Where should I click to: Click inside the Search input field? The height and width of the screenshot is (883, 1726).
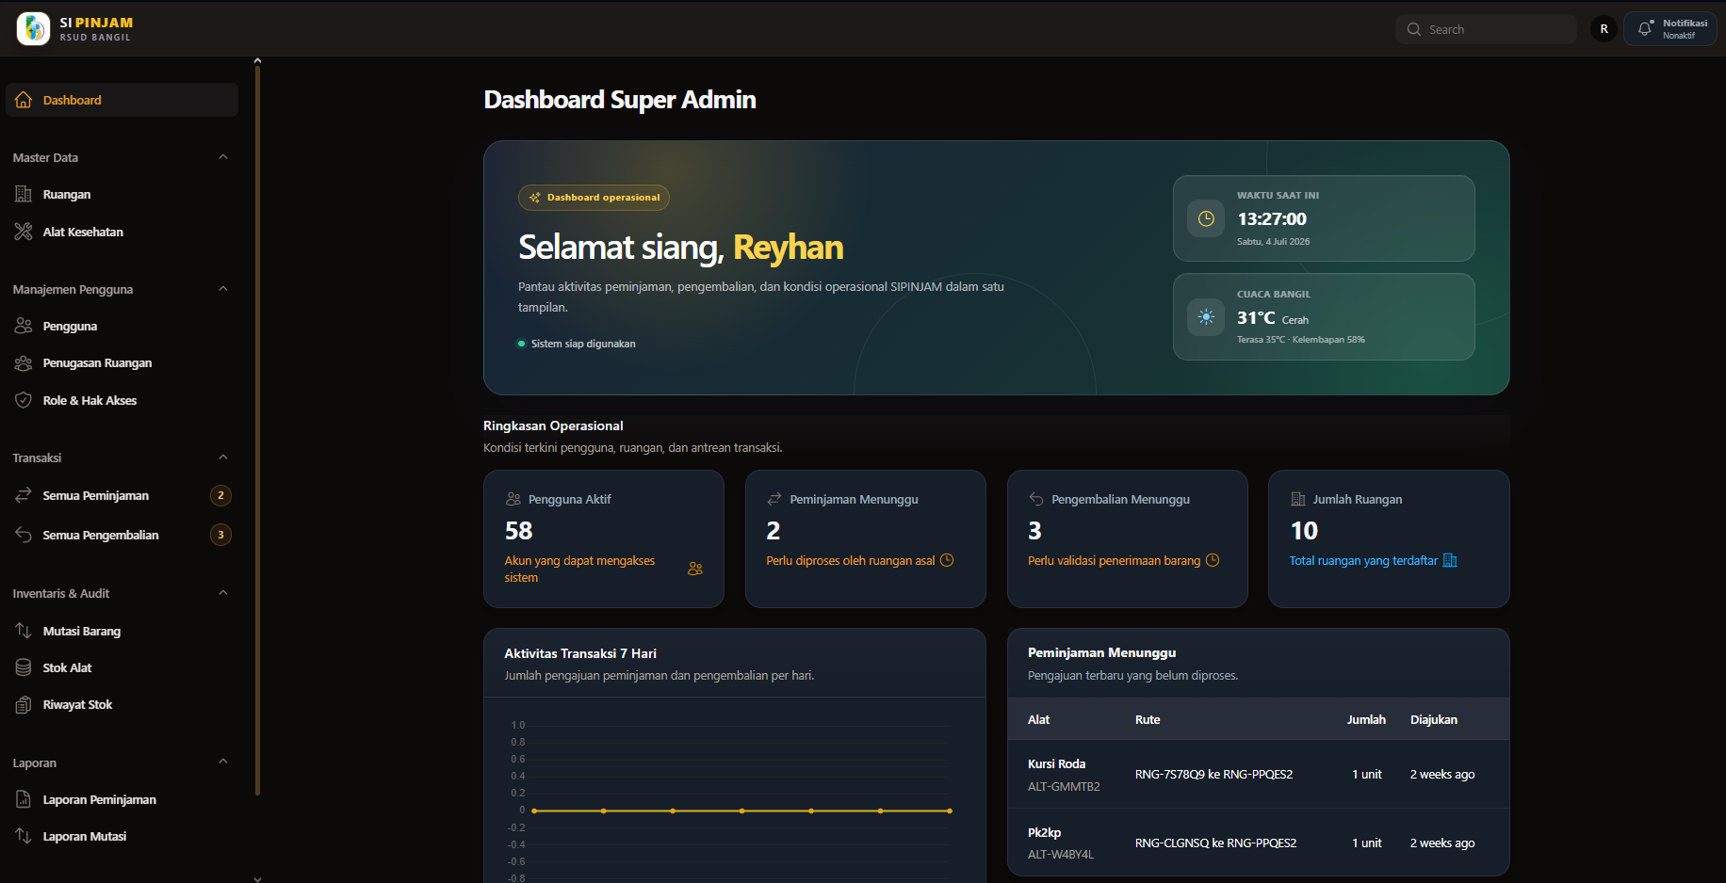tap(1486, 29)
